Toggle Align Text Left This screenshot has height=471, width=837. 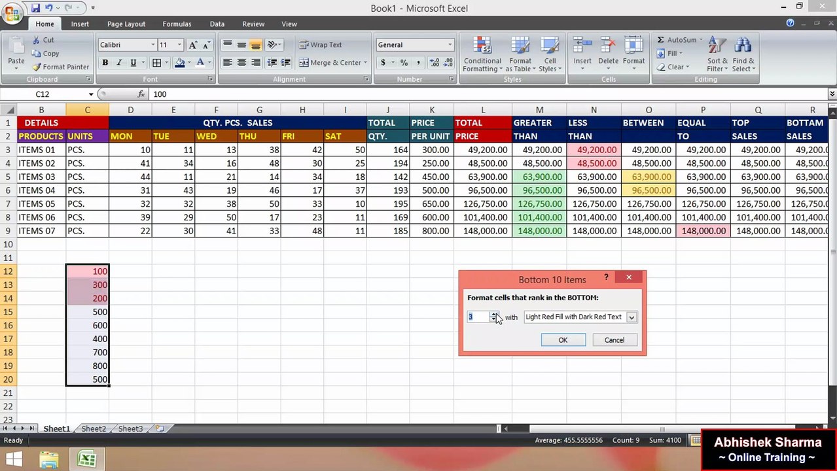point(227,63)
